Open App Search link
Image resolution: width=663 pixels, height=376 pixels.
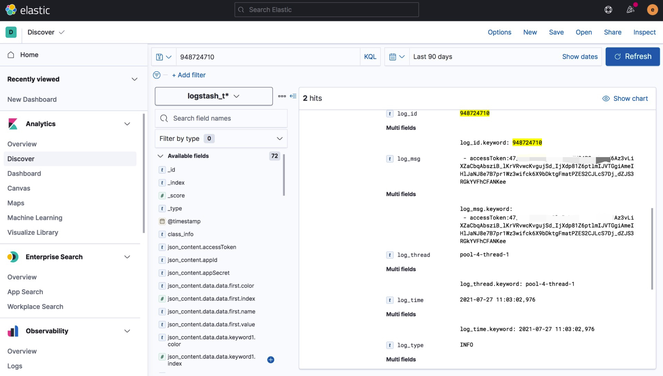coord(25,292)
